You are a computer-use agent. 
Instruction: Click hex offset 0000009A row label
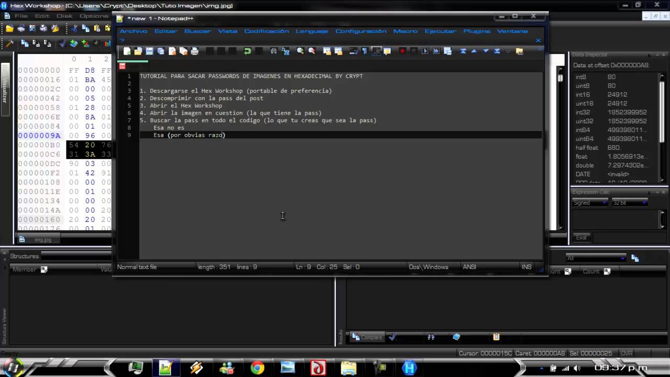(40, 135)
